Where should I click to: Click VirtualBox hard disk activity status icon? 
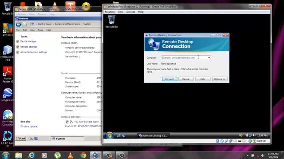tap(218, 141)
